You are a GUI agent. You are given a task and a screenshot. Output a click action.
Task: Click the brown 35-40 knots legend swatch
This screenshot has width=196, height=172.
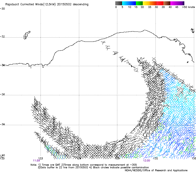tap(167, 3)
